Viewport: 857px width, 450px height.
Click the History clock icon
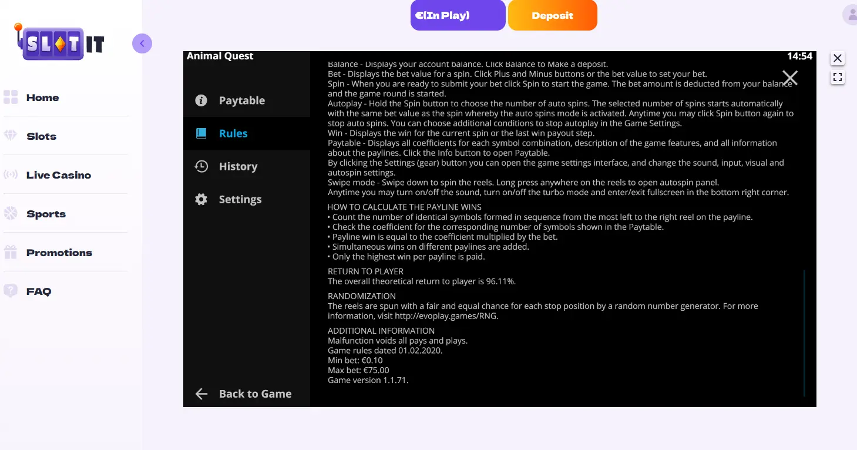[201, 166]
